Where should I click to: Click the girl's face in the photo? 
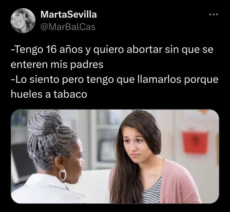coord(134,147)
